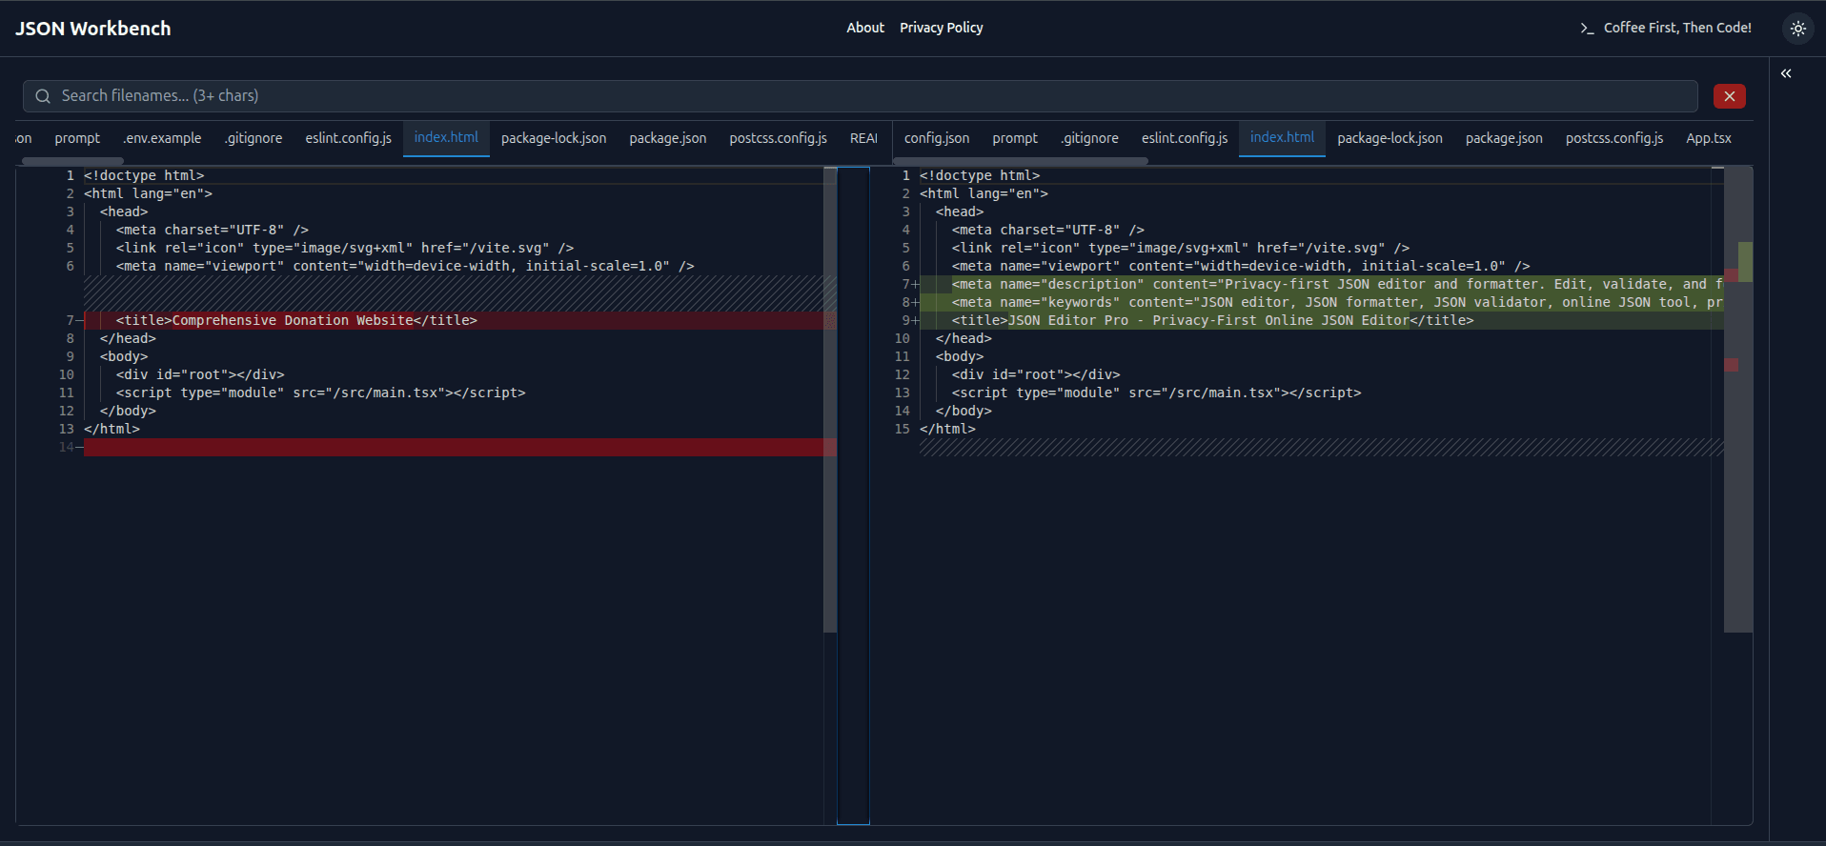Select left pane package-lock.json tab
This screenshot has height=846, width=1826.
pyautogui.click(x=553, y=138)
